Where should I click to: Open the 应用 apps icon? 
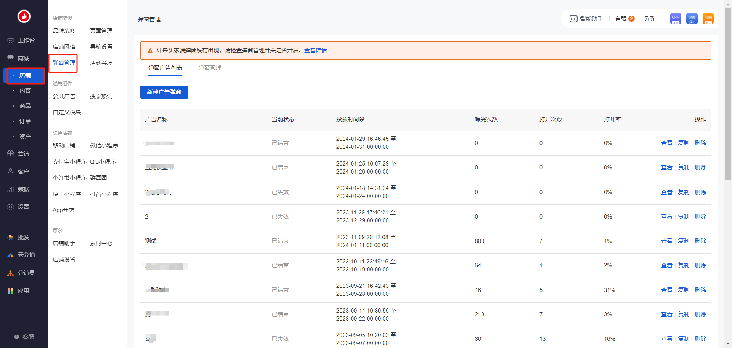tap(11, 291)
